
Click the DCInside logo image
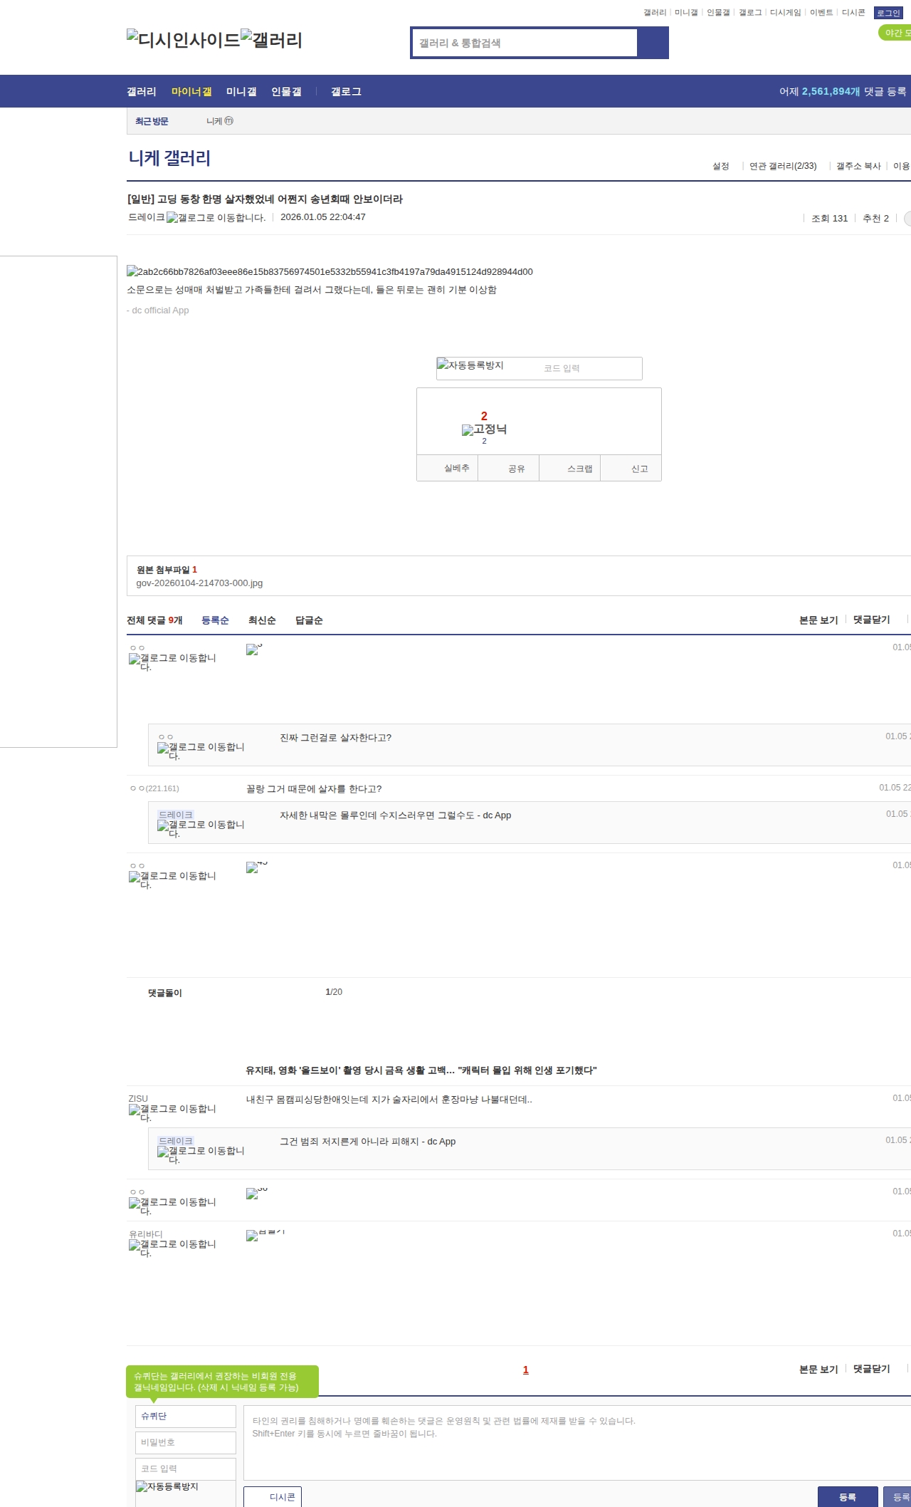pyautogui.click(x=183, y=39)
